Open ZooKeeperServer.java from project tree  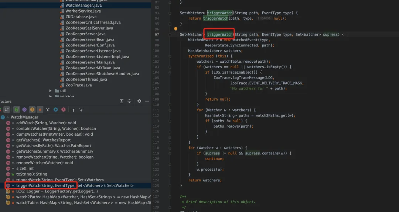pyautogui.click(x=85, y=34)
